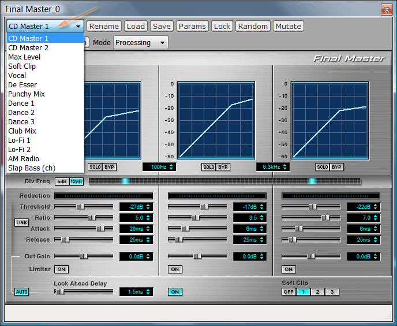The width and height of the screenshot is (397, 326).
Task: Close the Final Master window
Action: point(387,10)
